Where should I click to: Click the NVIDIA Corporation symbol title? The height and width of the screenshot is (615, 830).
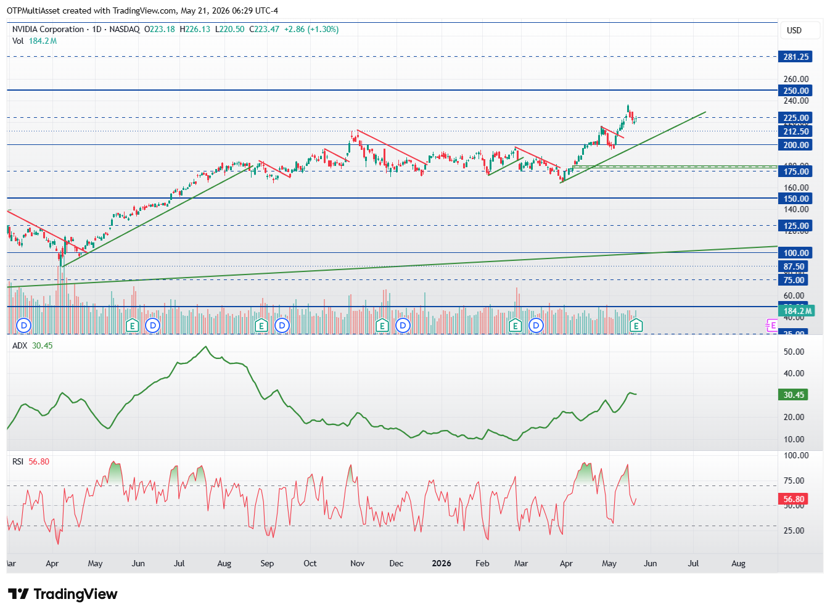click(x=48, y=29)
